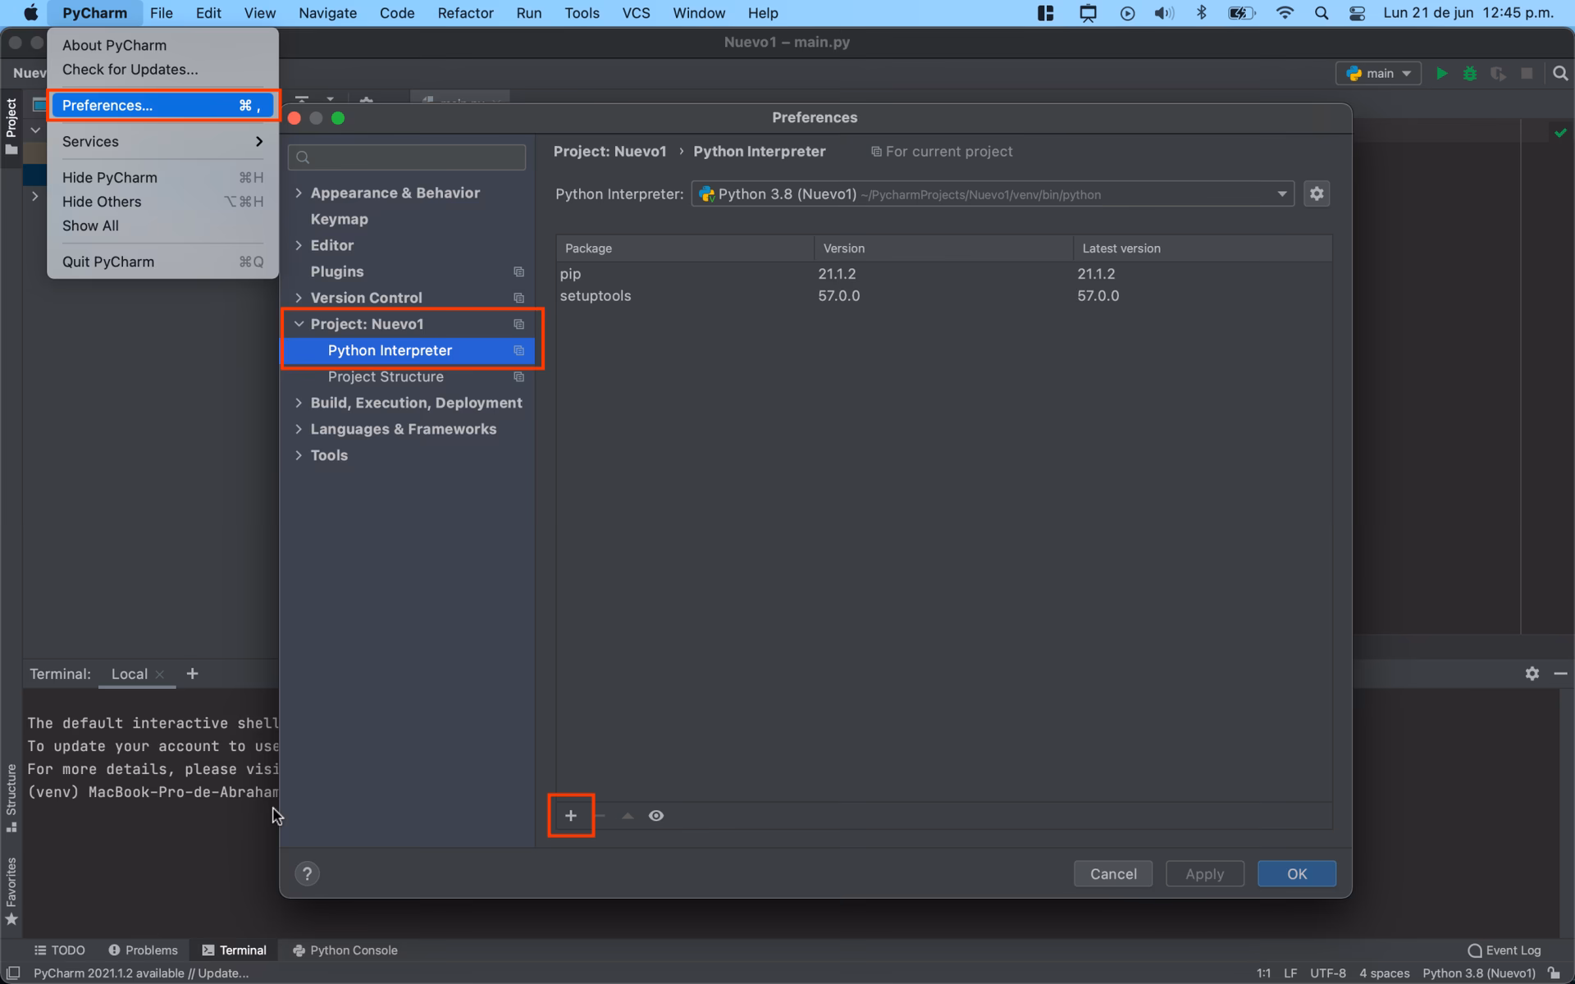This screenshot has width=1575, height=984.
Task: Click project-level icon next to Version Control
Action: coord(518,298)
